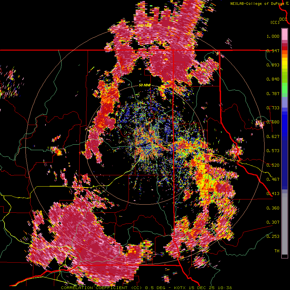Image resolution: width=290 pixels, height=290 pixels.
Task: Click the 0.307 scale value
Action: click(x=273, y=222)
